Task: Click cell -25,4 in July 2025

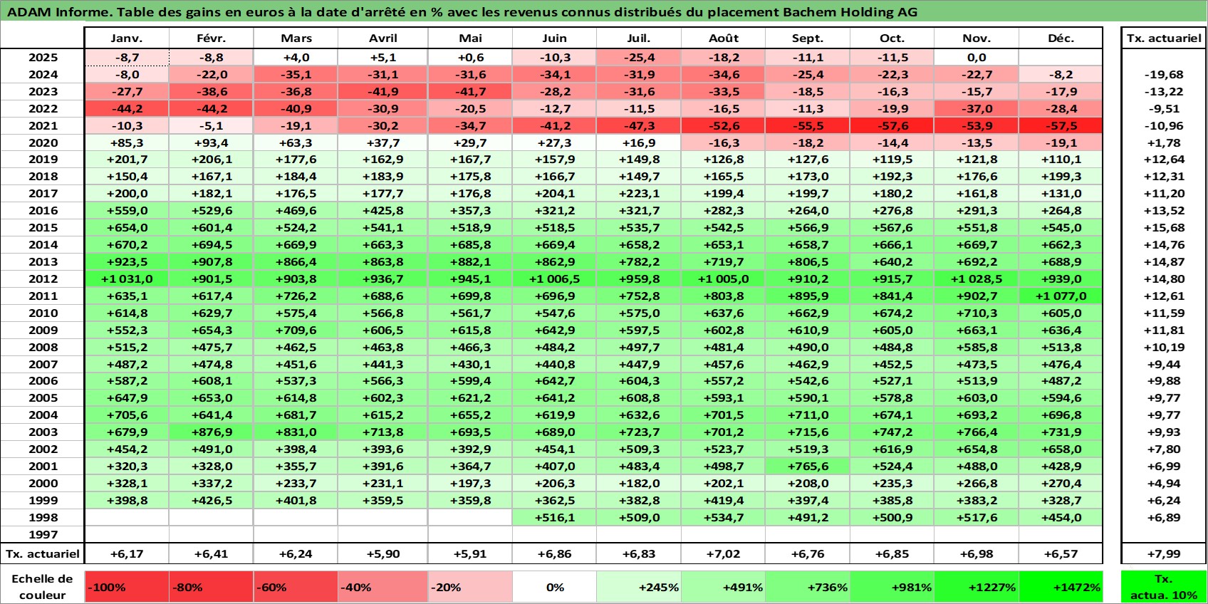Action: click(639, 58)
